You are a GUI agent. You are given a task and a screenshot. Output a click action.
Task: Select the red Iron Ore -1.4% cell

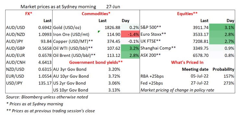click(130, 35)
